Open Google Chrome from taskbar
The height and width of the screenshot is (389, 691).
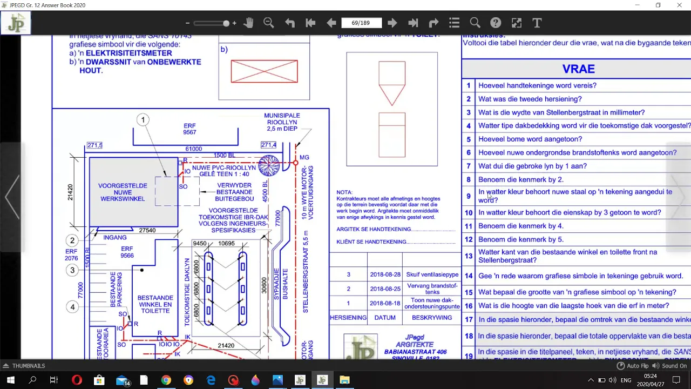point(166,380)
